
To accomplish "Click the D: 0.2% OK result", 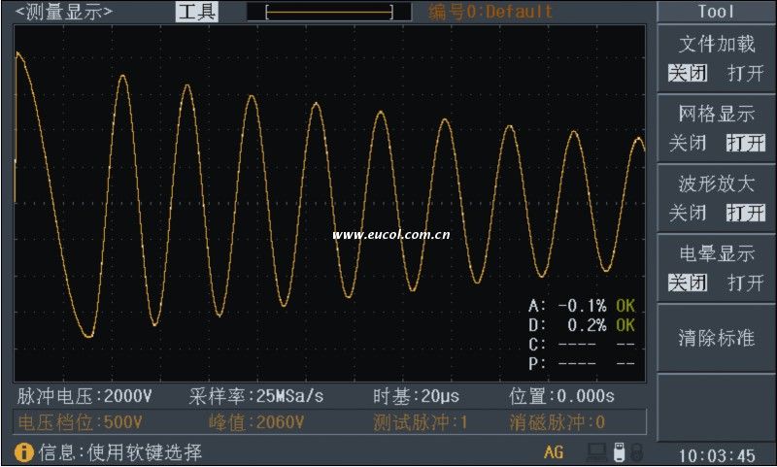I will 582,325.
